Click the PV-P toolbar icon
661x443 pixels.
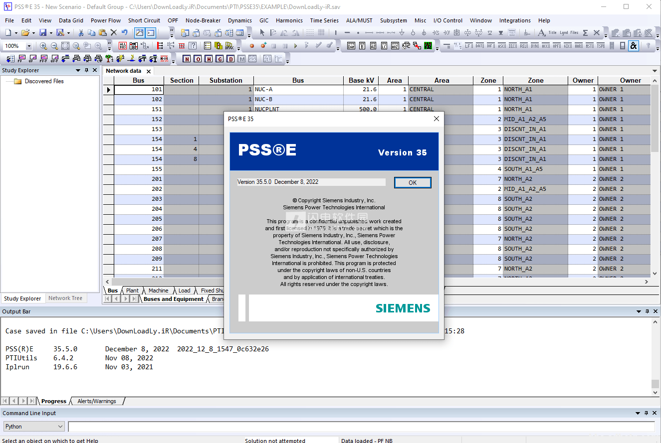[43, 59]
